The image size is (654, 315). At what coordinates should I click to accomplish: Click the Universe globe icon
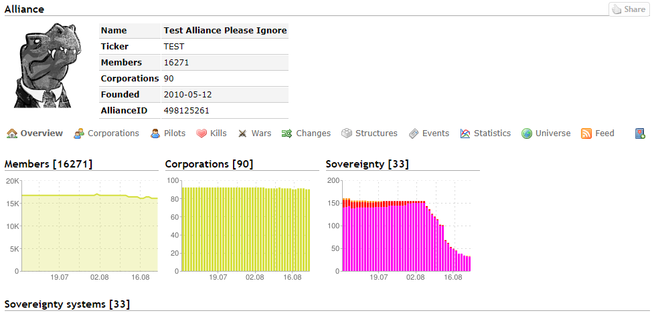coord(527,133)
